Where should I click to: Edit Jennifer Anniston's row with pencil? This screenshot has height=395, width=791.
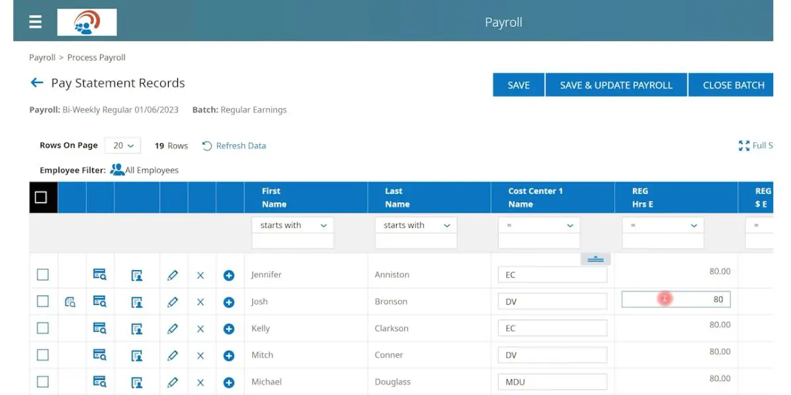173,275
